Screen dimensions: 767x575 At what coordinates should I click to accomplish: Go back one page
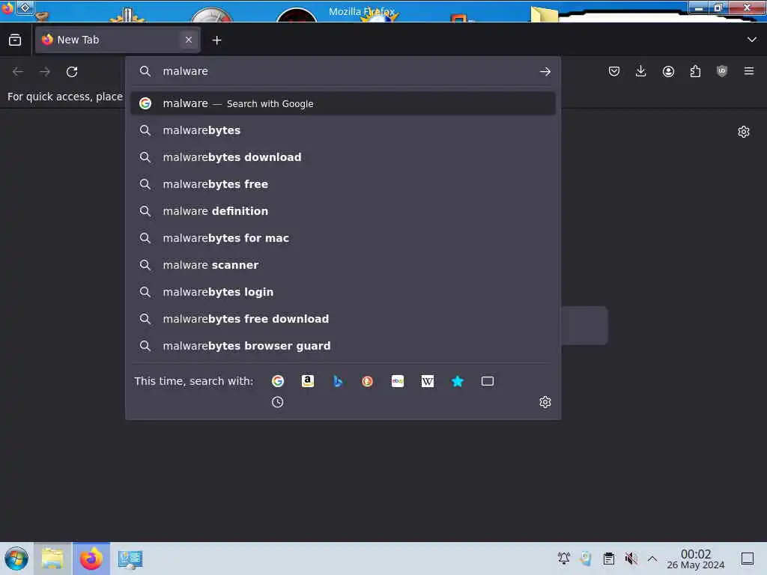coord(18,72)
